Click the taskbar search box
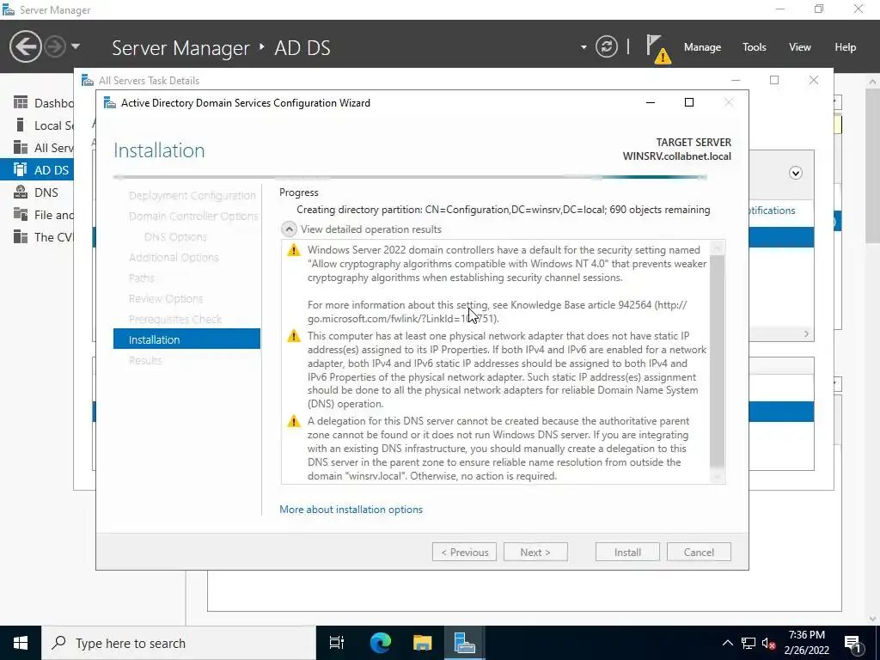Image resolution: width=880 pixels, height=660 pixels. tap(179, 643)
